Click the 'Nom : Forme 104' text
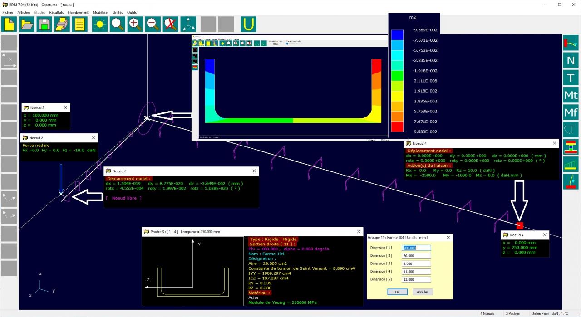 266,254
